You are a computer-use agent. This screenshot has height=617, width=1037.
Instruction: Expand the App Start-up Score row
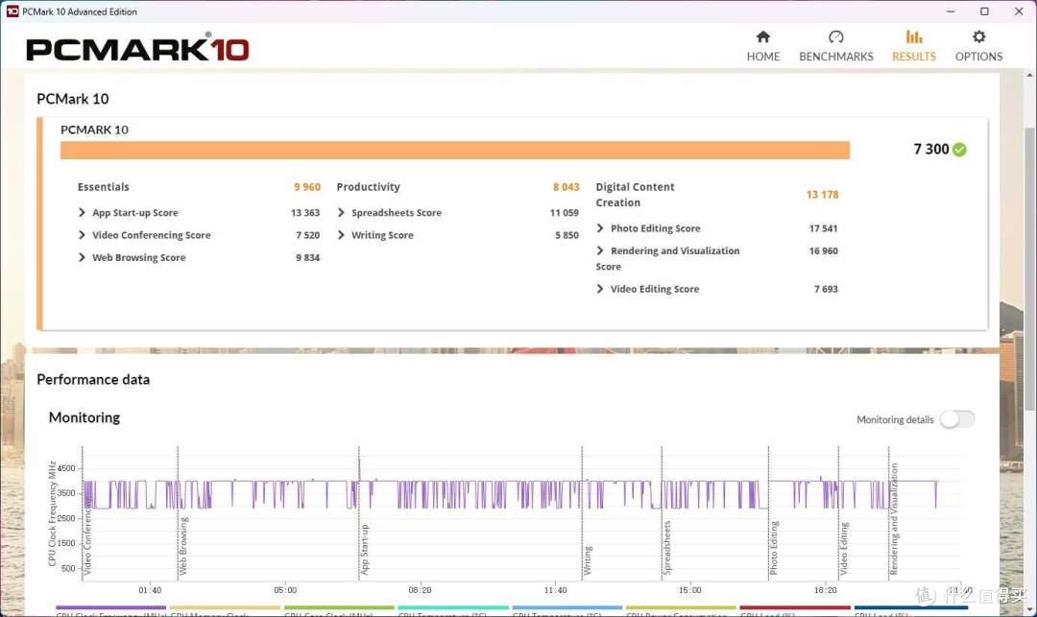point(83,213)
